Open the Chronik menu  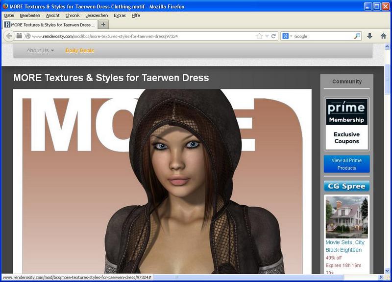(73, 16)
